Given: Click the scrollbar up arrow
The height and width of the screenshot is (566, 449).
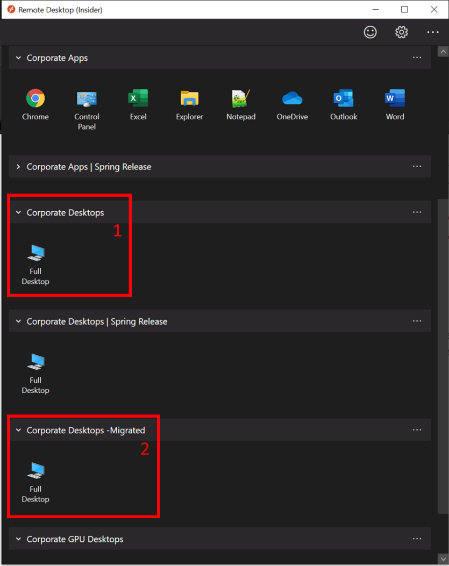Looking at the screenshot, I should 443,52.
